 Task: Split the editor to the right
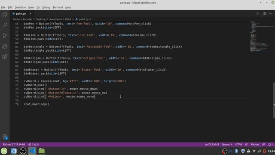[264, 13]
